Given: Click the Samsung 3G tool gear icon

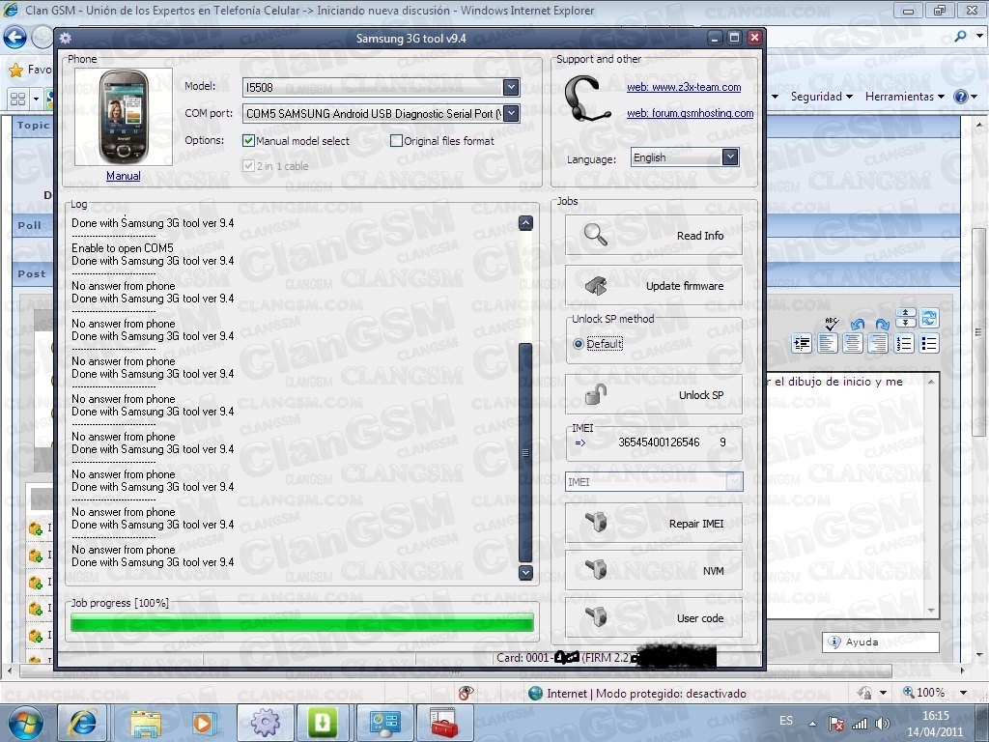Looking at the screenshot, I should 66,38.
